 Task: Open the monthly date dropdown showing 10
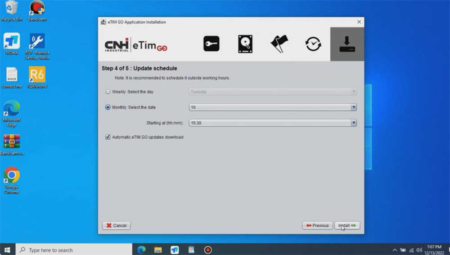pyautogui.click(x=273, y=107)
